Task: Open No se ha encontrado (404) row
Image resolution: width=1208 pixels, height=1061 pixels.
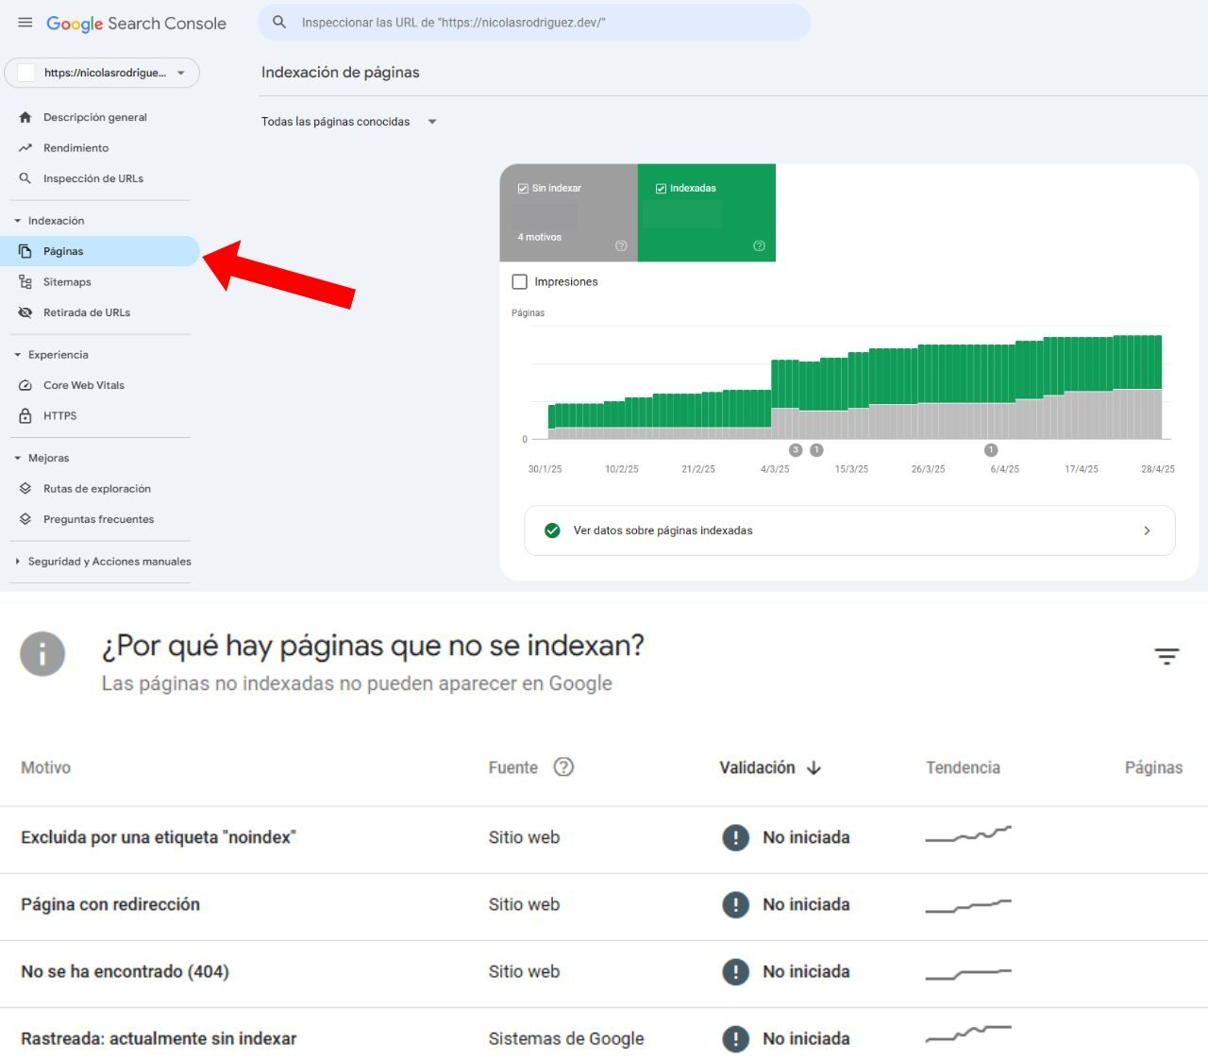Action: [x=604, y=974]
